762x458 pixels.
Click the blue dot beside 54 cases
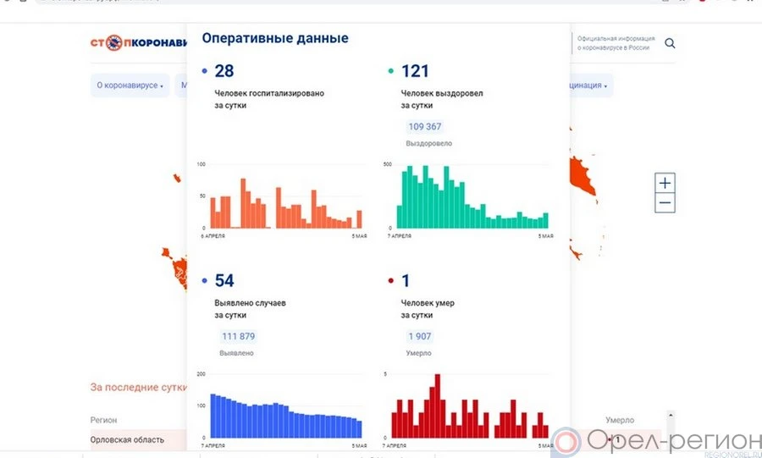click(205, 281)
